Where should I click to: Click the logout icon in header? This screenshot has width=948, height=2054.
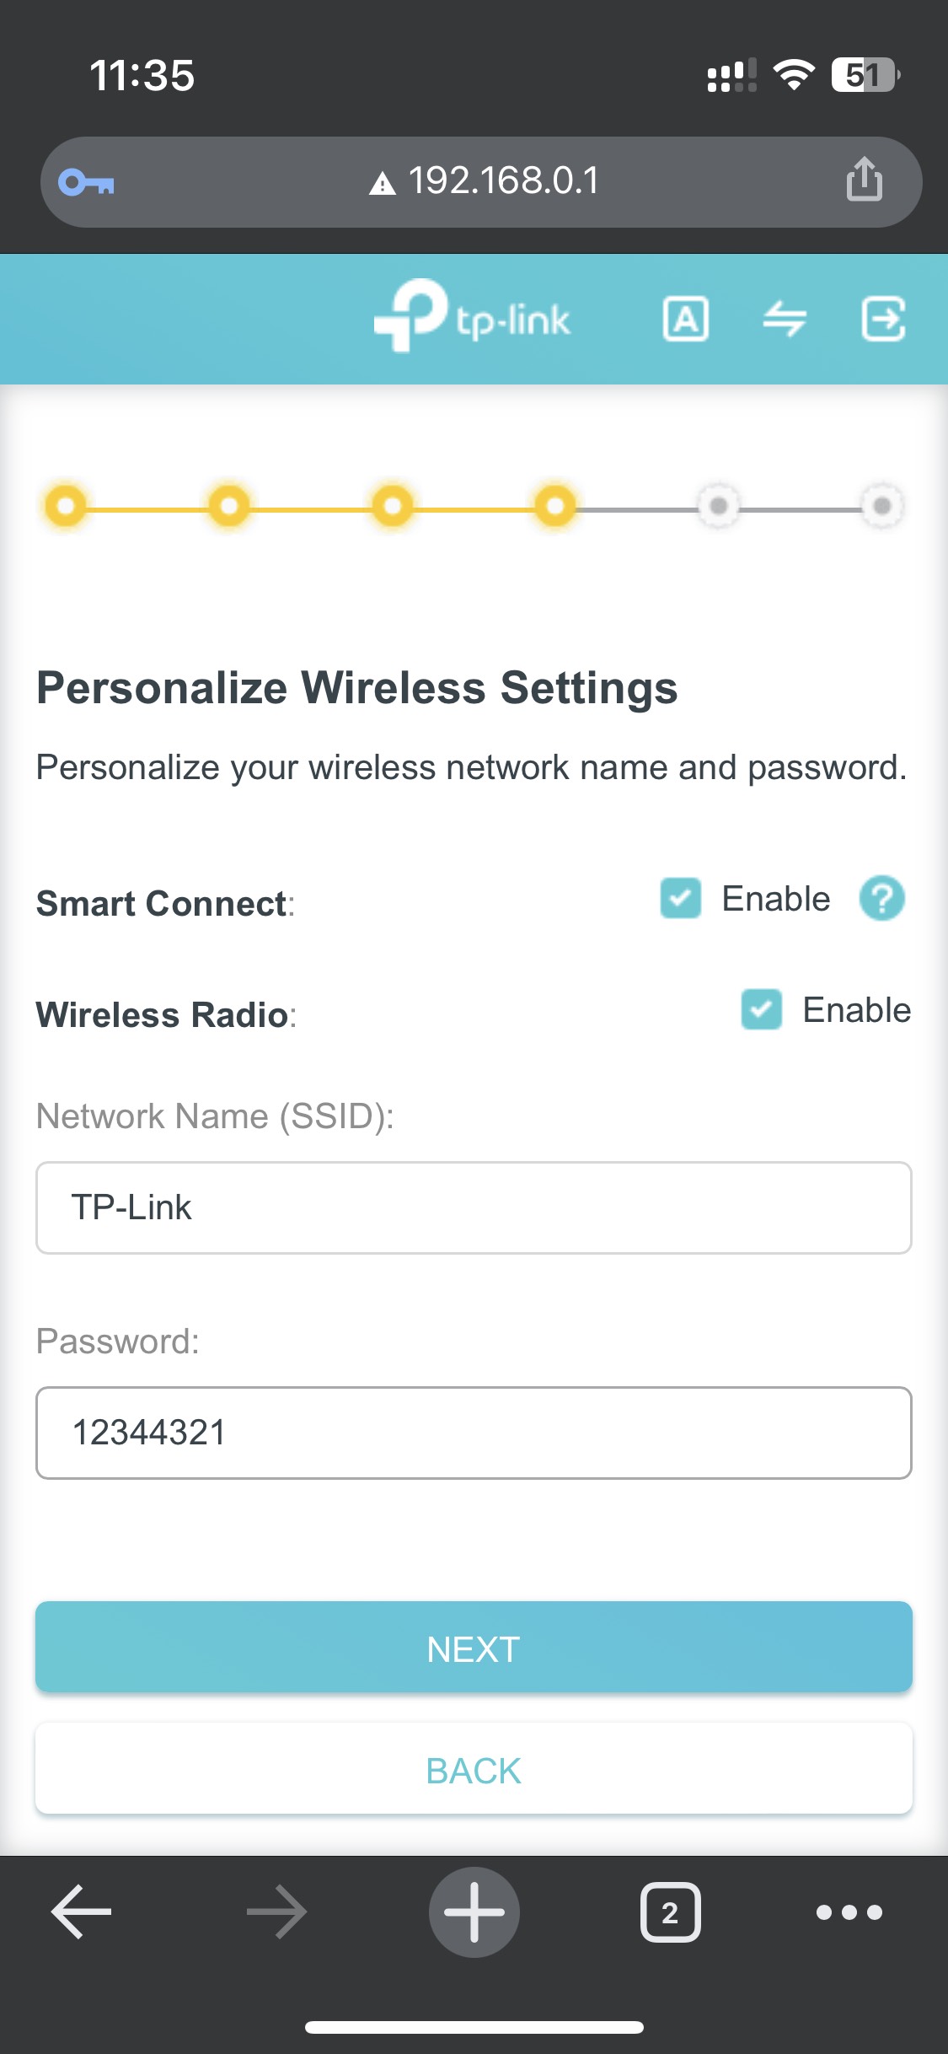(883, 320)
